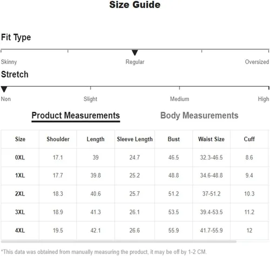Select the 2XL size row label

[20, 194]
